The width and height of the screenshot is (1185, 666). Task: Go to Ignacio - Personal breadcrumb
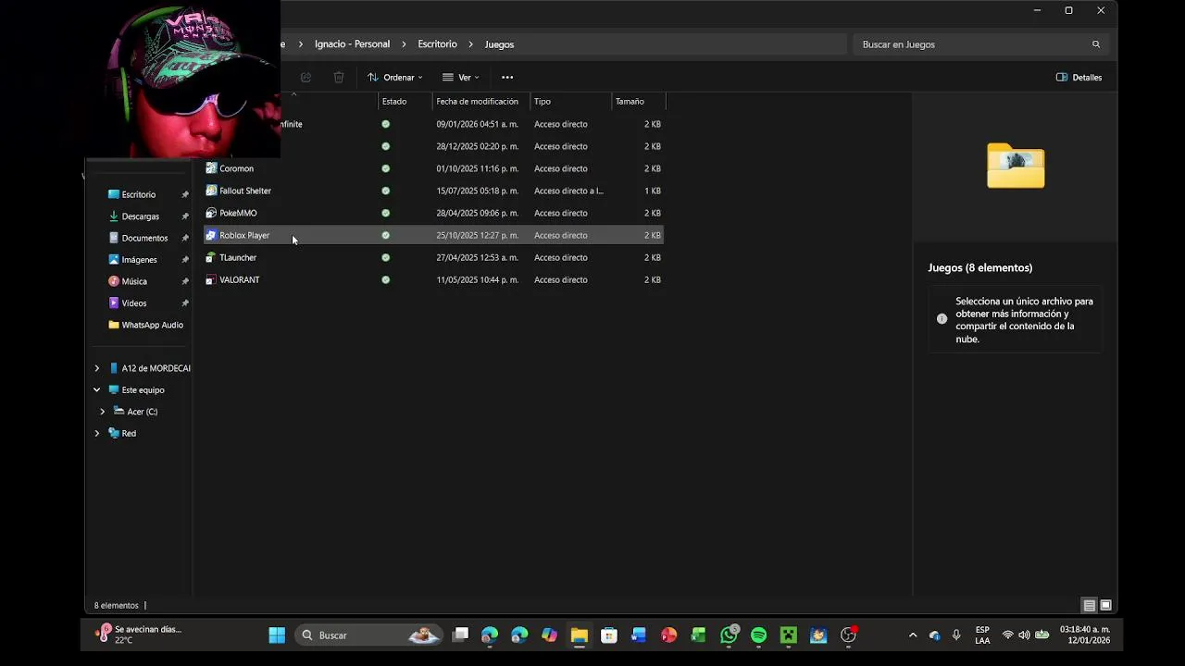click(352, 44)
